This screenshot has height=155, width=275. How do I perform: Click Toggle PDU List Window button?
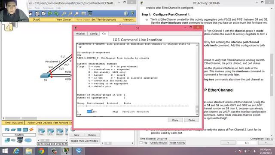(x=84, y=141)
